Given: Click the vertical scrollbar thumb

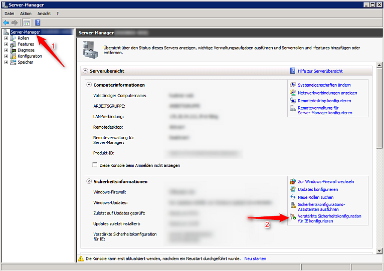Looking at the screenshot, I should coord(379,108).
